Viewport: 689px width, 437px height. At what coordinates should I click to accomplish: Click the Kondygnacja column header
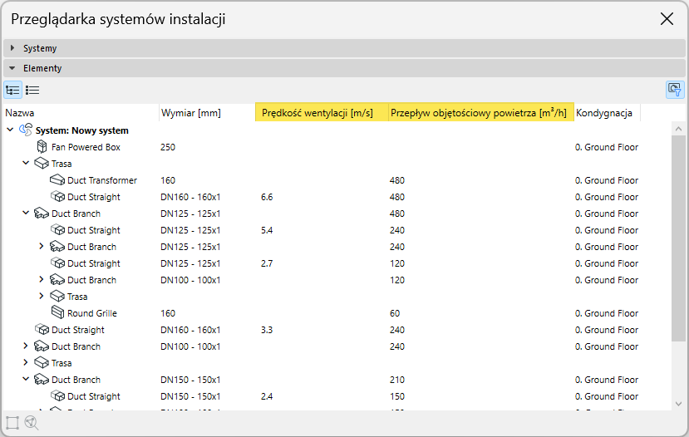607,113
